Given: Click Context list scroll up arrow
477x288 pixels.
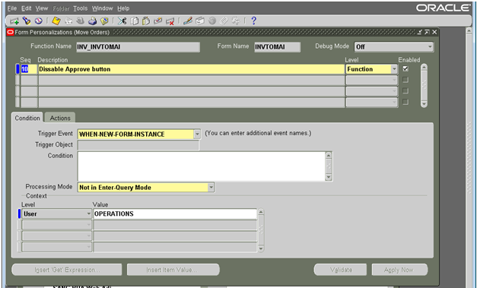Looking at the screenshot, I should pyautogui.click(x=261, y=212).
